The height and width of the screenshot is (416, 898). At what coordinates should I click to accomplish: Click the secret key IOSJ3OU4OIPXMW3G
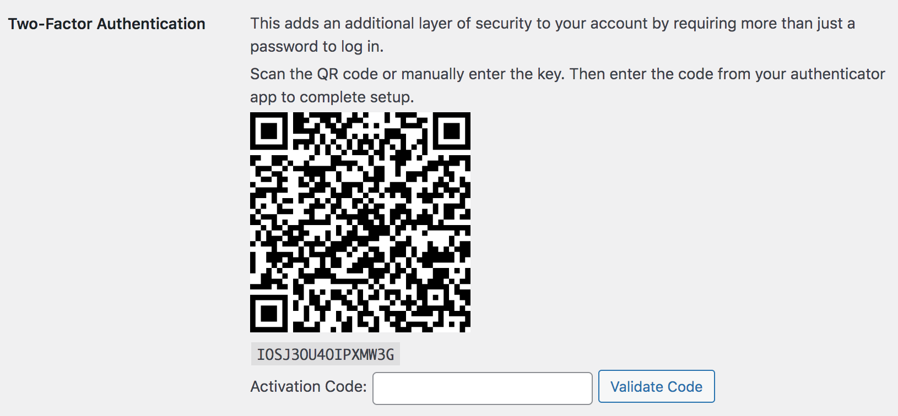click(x=326, y=354)
